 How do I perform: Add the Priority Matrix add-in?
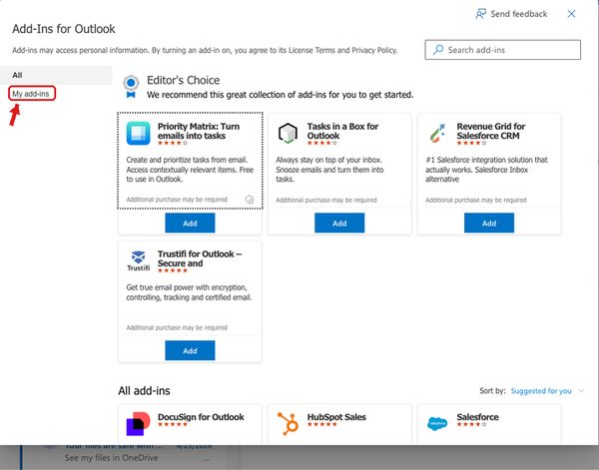pos(190,223)
